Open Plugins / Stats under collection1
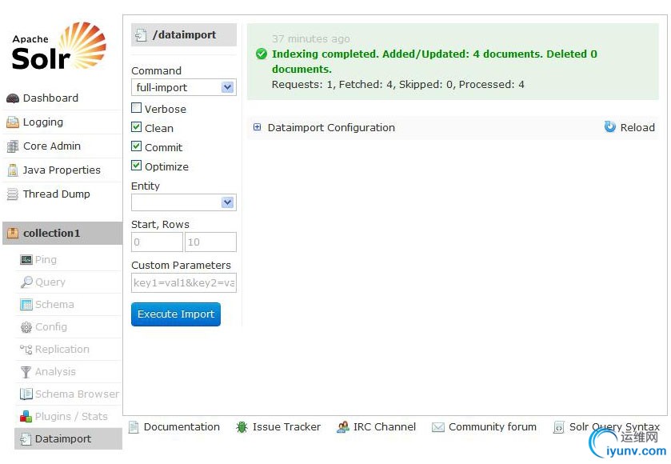This screenshot has width=671, height=464. [x=71, y=416]
